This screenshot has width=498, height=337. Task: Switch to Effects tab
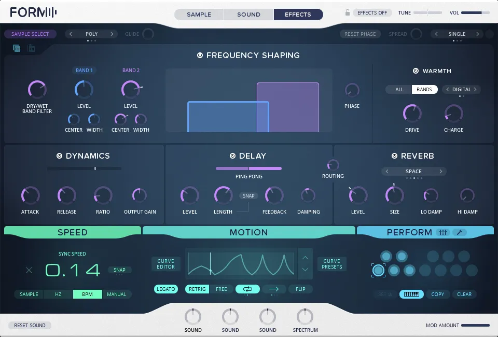[298, 15]
